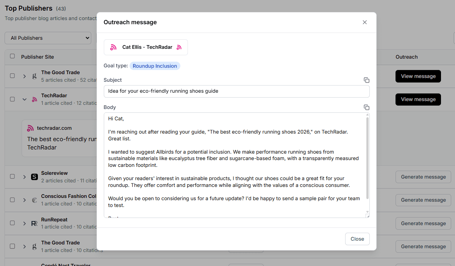Copy the message Body using the copy icon
Screen dimensions: 455x266
pos(366,107)
